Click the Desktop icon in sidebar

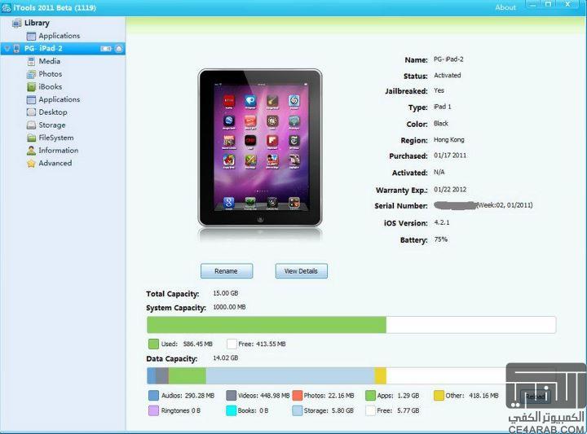point(32,112)
